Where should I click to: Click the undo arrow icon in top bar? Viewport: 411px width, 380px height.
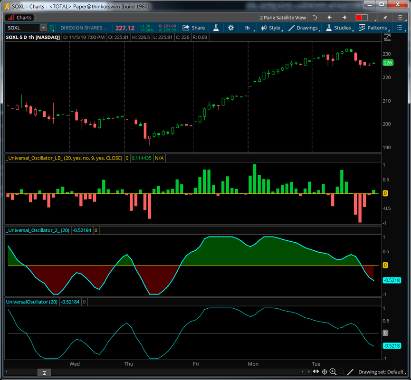315,18
